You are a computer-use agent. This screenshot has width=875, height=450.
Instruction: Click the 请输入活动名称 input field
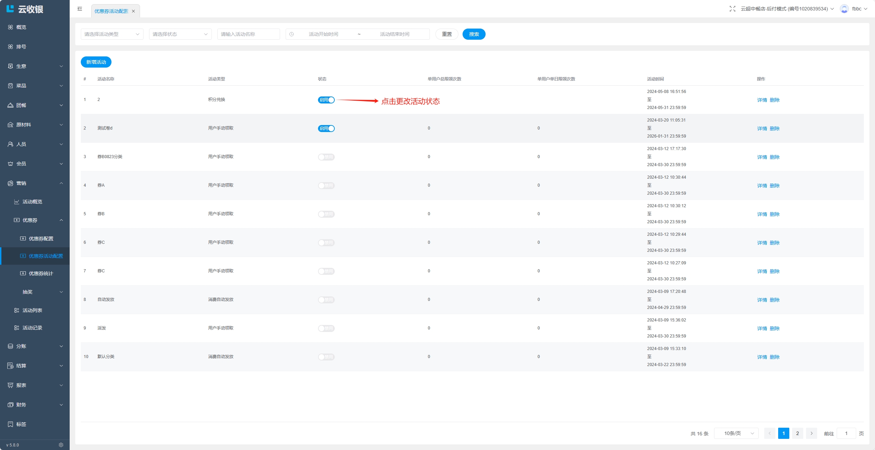coord(248,34)
